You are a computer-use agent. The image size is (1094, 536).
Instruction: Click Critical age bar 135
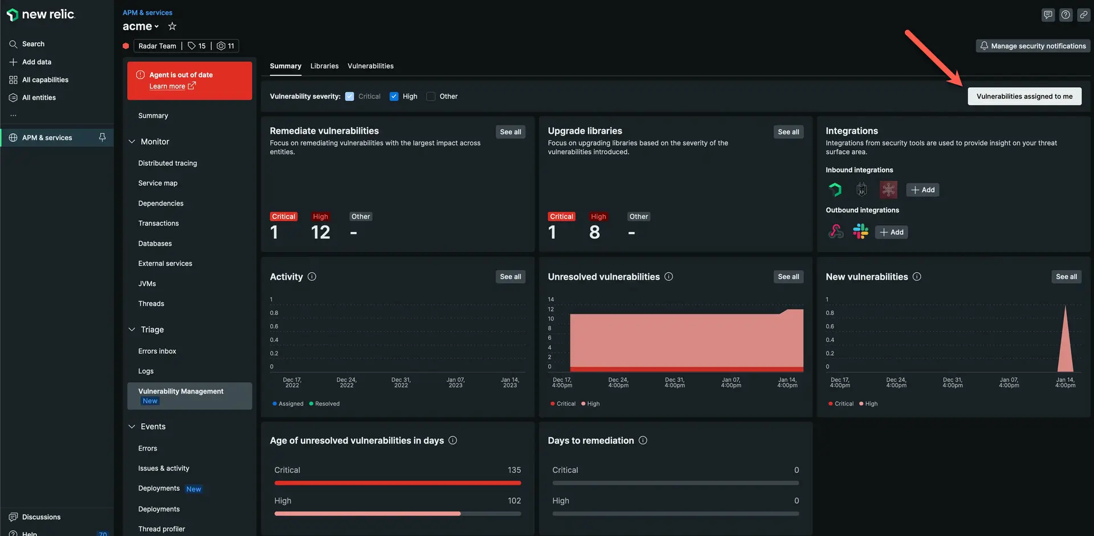point(398,483)
